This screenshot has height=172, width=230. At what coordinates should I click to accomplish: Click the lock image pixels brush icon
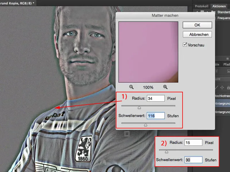[216, 87]
